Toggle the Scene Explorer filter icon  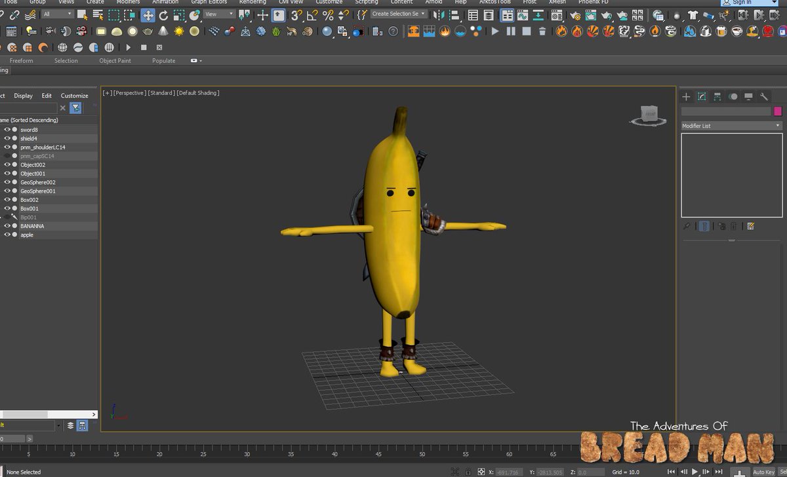tap(76, 108)
